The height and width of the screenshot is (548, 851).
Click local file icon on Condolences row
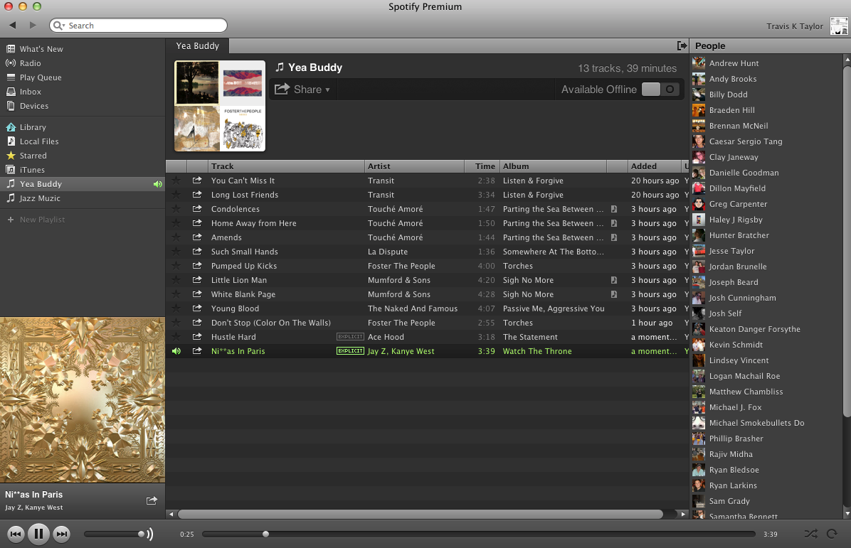coord(614,209)
